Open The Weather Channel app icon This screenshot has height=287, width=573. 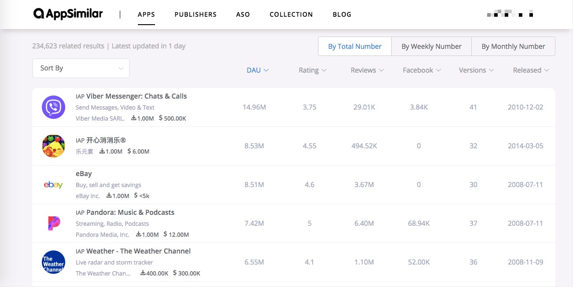click(x=53, y=262)
